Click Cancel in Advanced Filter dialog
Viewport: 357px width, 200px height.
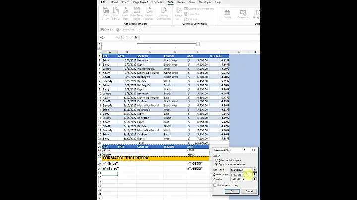pos(249,191)
